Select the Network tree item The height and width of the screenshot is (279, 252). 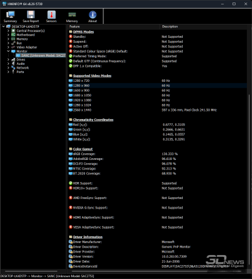click(23, 68)
